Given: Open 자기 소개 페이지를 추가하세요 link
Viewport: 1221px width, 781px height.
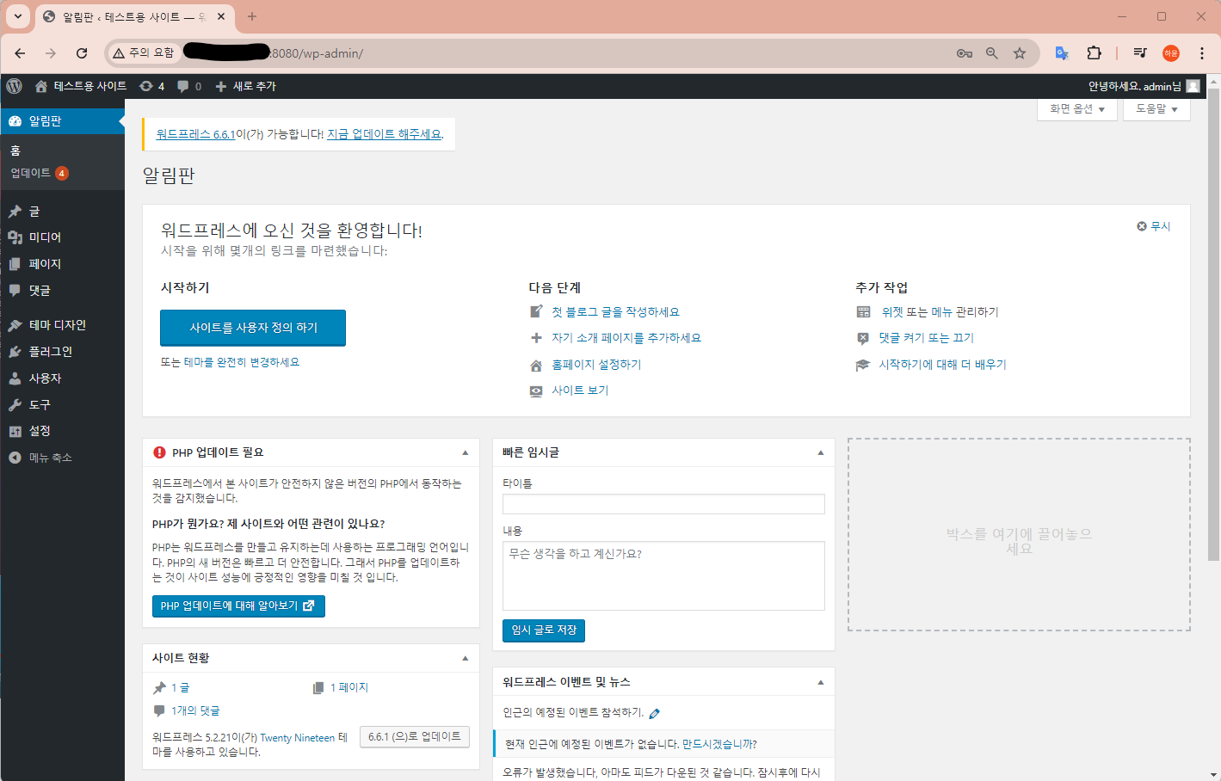Looking at the screenshot, I should [626, 338].
